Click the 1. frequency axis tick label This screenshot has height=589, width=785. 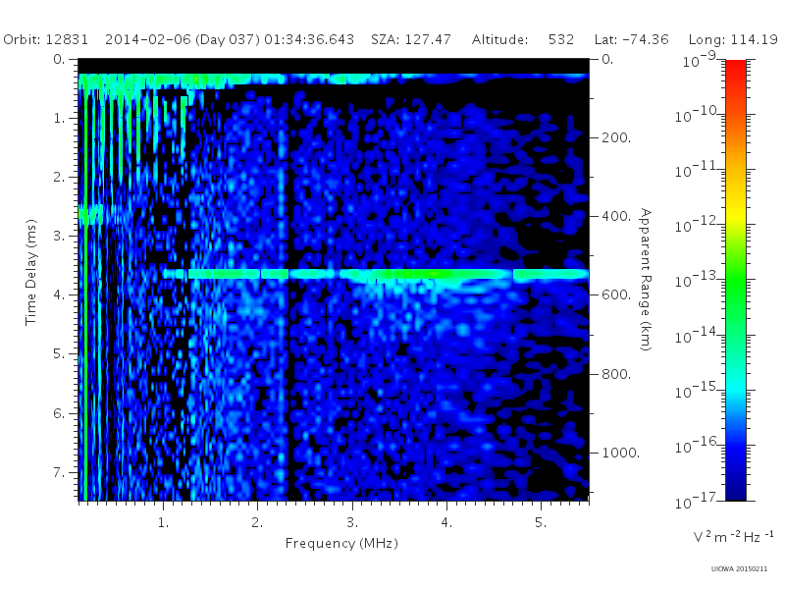tap(163, 523)
